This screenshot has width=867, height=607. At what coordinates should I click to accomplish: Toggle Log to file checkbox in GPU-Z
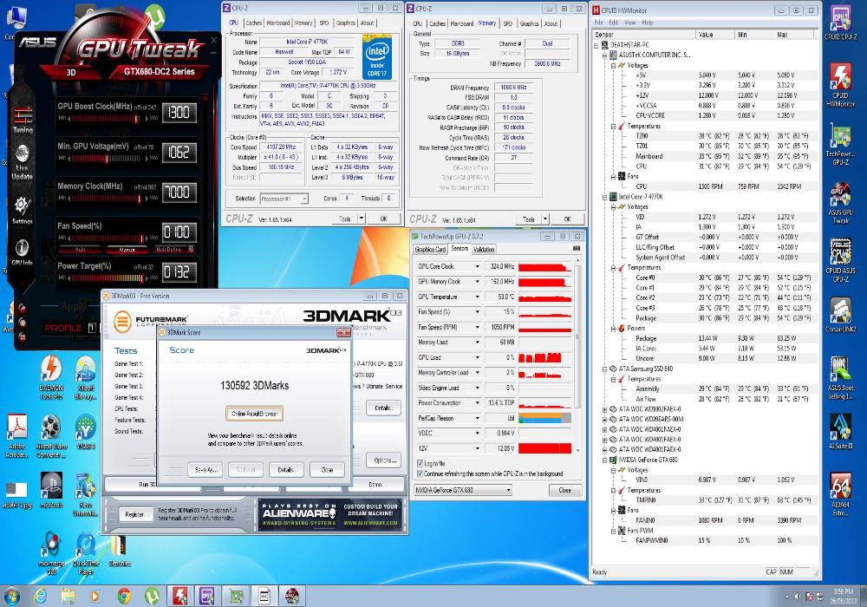(420, 463)
